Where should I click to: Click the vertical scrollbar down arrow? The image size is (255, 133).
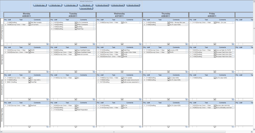point(254,130)
